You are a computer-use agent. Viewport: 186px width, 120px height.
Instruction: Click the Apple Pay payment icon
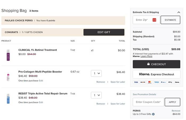coord(170,82)
